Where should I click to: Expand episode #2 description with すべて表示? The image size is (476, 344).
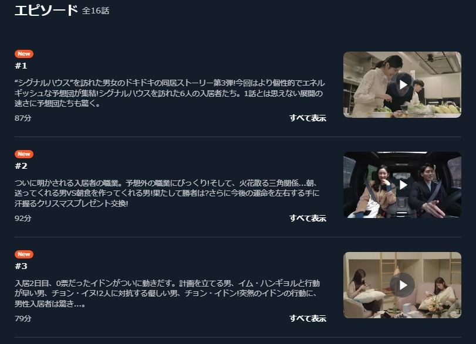pos(308,218)
